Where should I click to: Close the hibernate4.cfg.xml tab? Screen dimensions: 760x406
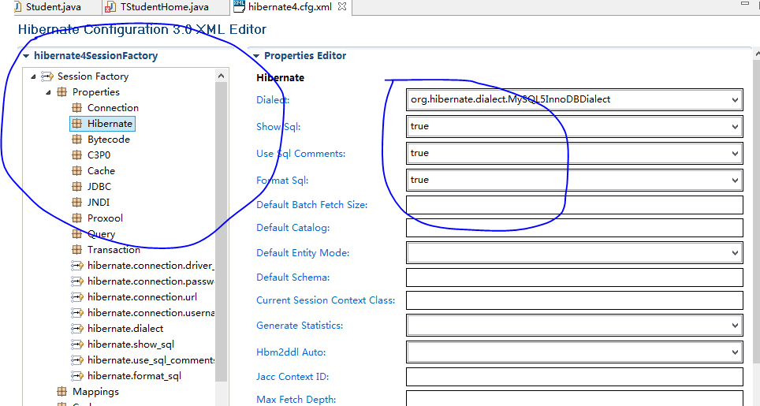(342, 7)
